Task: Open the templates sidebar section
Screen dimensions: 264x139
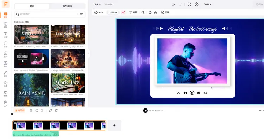Action: tap(6, 15)
